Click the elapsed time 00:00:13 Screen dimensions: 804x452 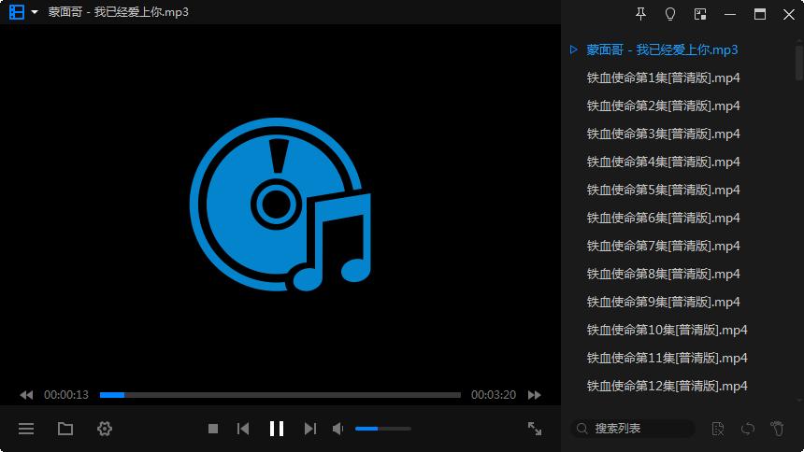(66, 395)
